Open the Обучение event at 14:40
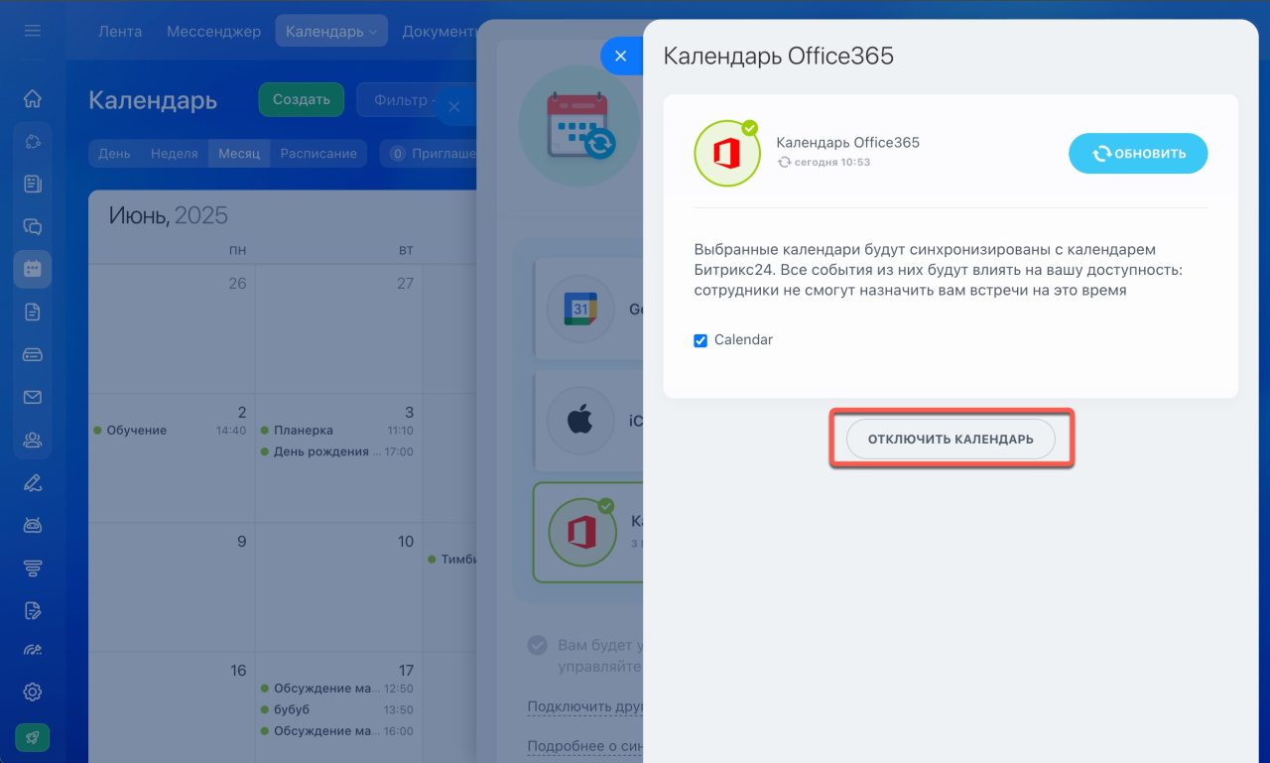The height and width of the screenshot is (763, 1270). (170, 431)
